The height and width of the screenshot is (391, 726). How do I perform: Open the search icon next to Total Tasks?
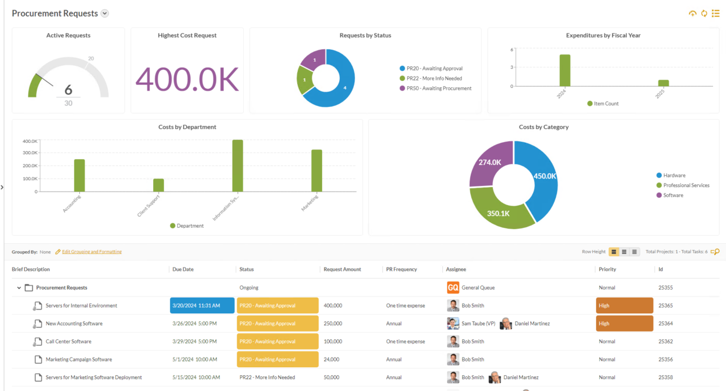coord(715,252)
